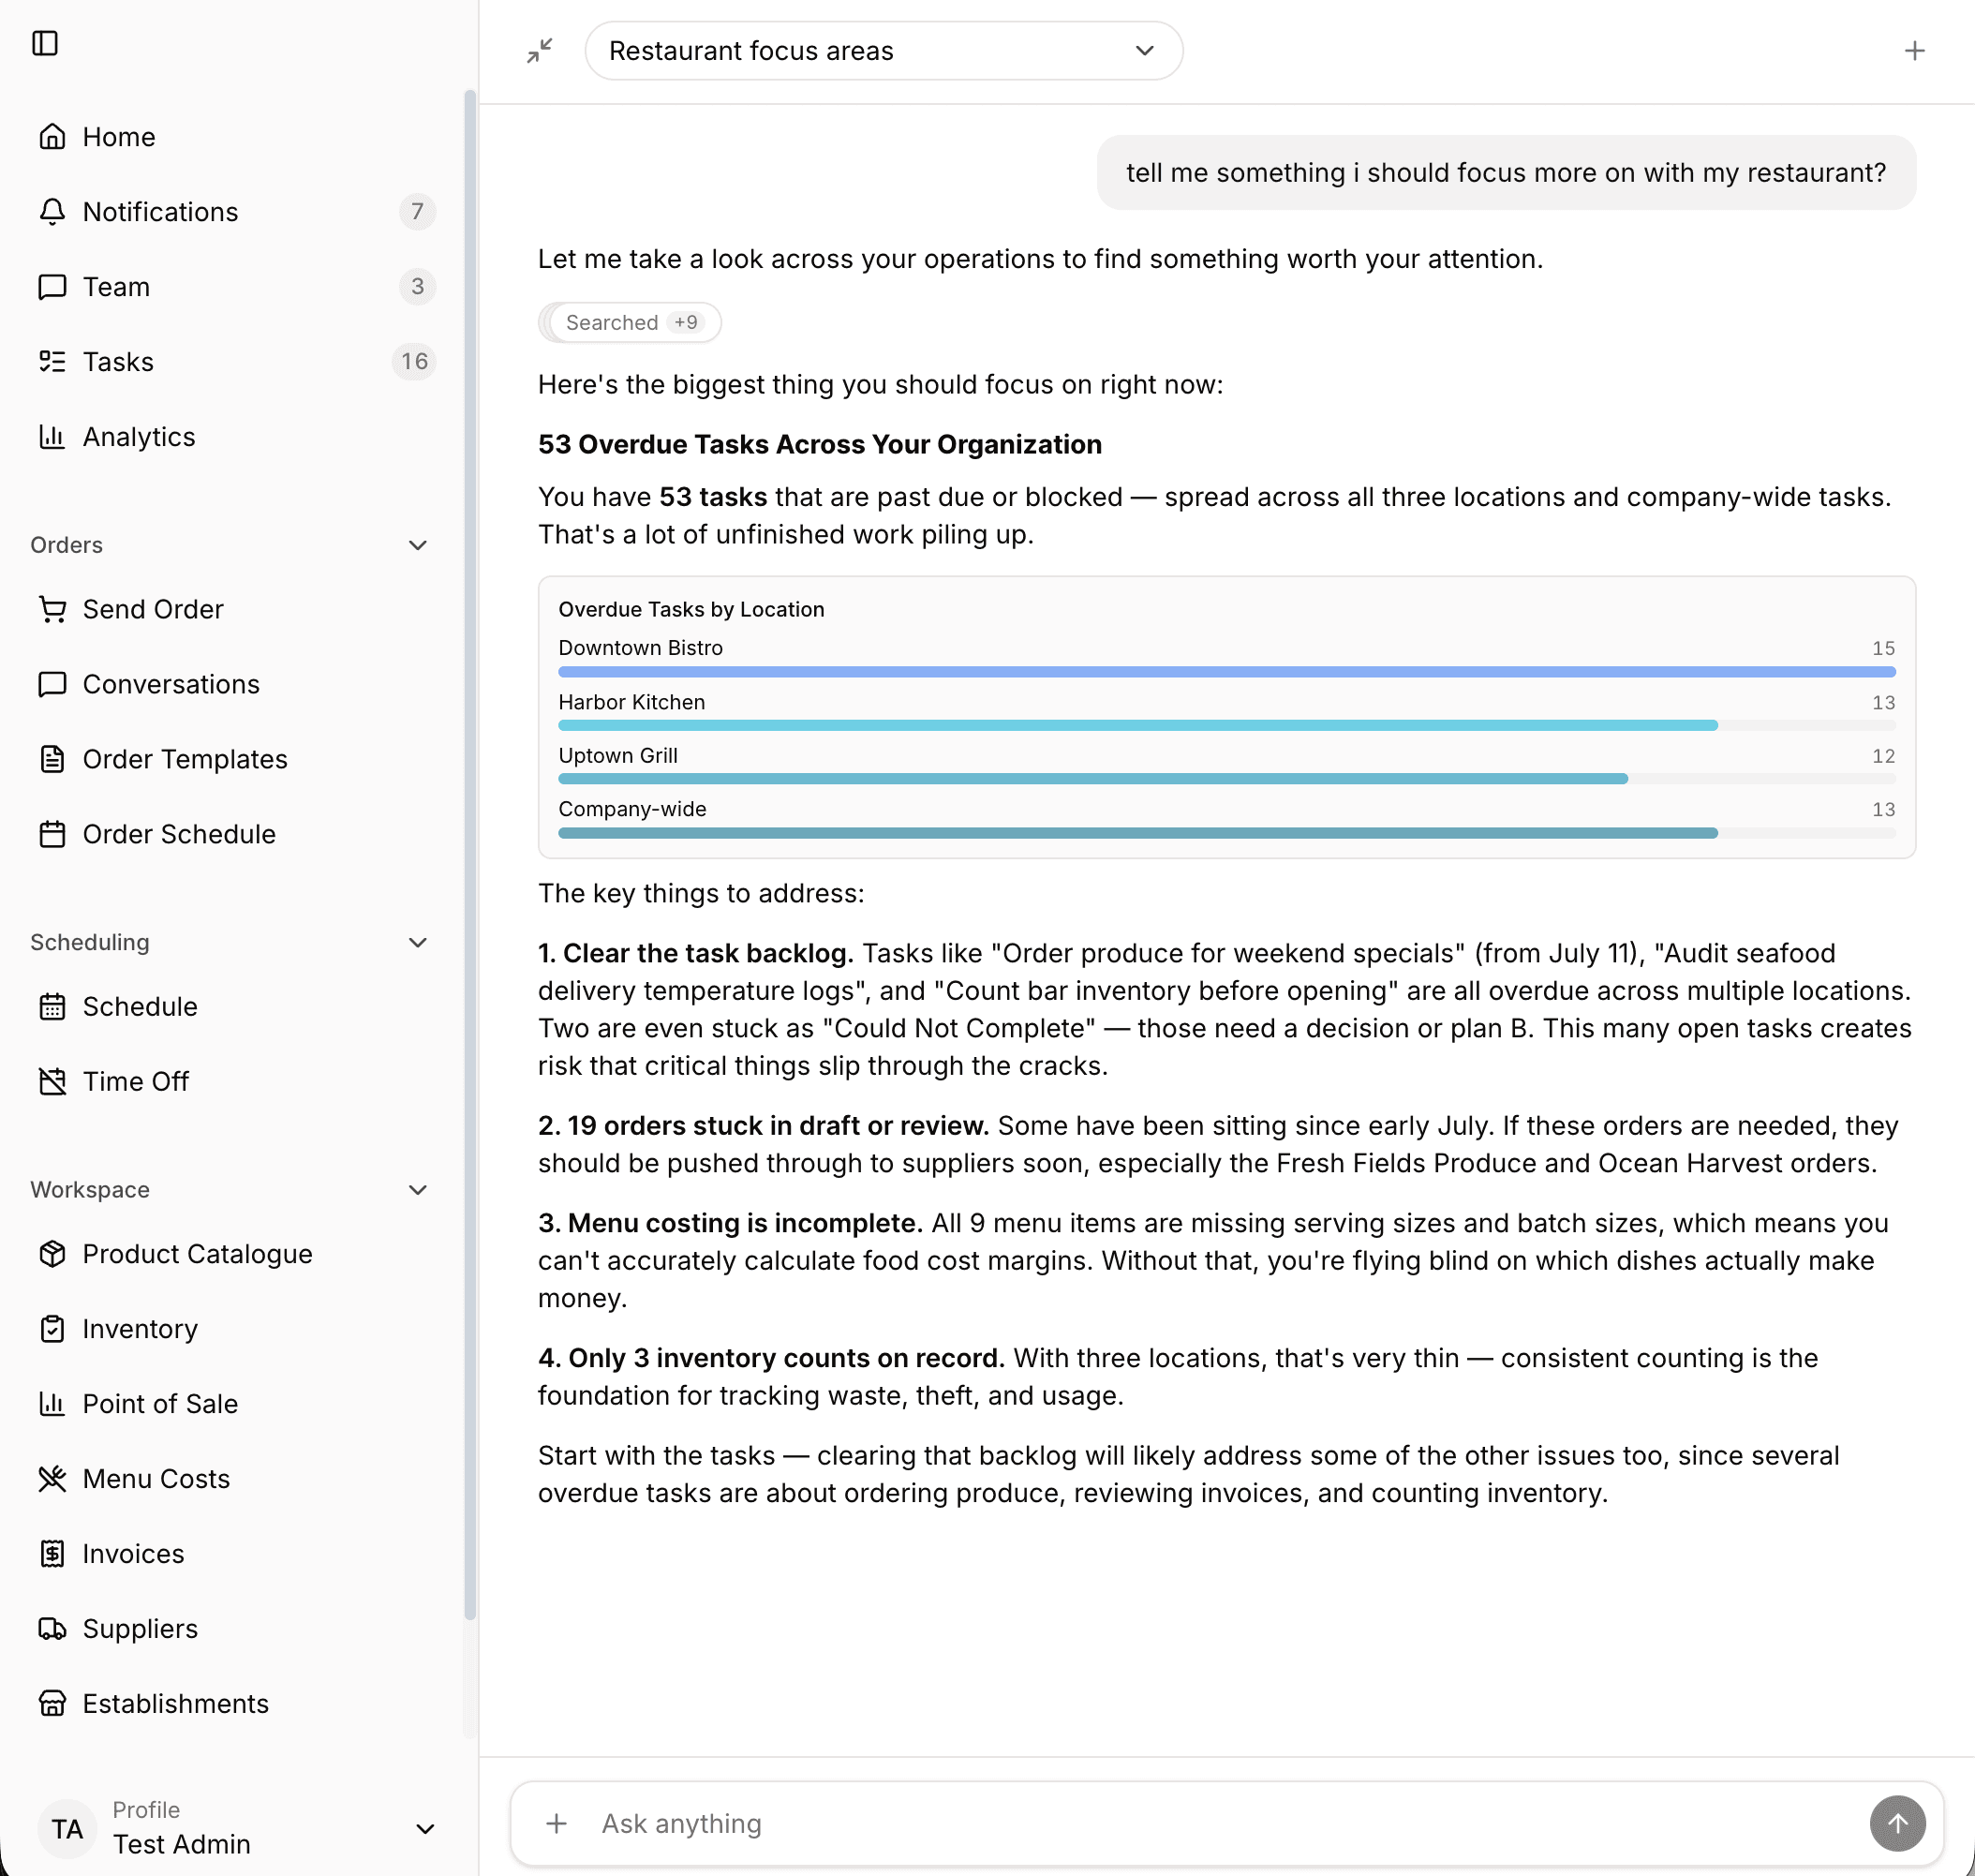Click the Order Templates document icon
The image size is (1975, 1876).
coord(52,759)
